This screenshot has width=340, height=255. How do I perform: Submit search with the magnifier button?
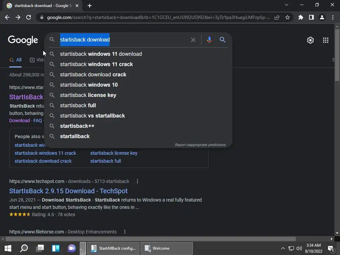click(222, 40)
